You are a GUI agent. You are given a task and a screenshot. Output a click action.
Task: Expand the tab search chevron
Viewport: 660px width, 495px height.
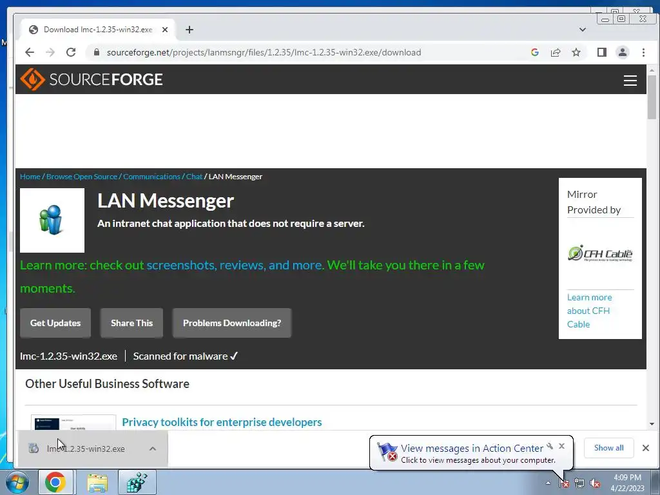coord(582,30)
